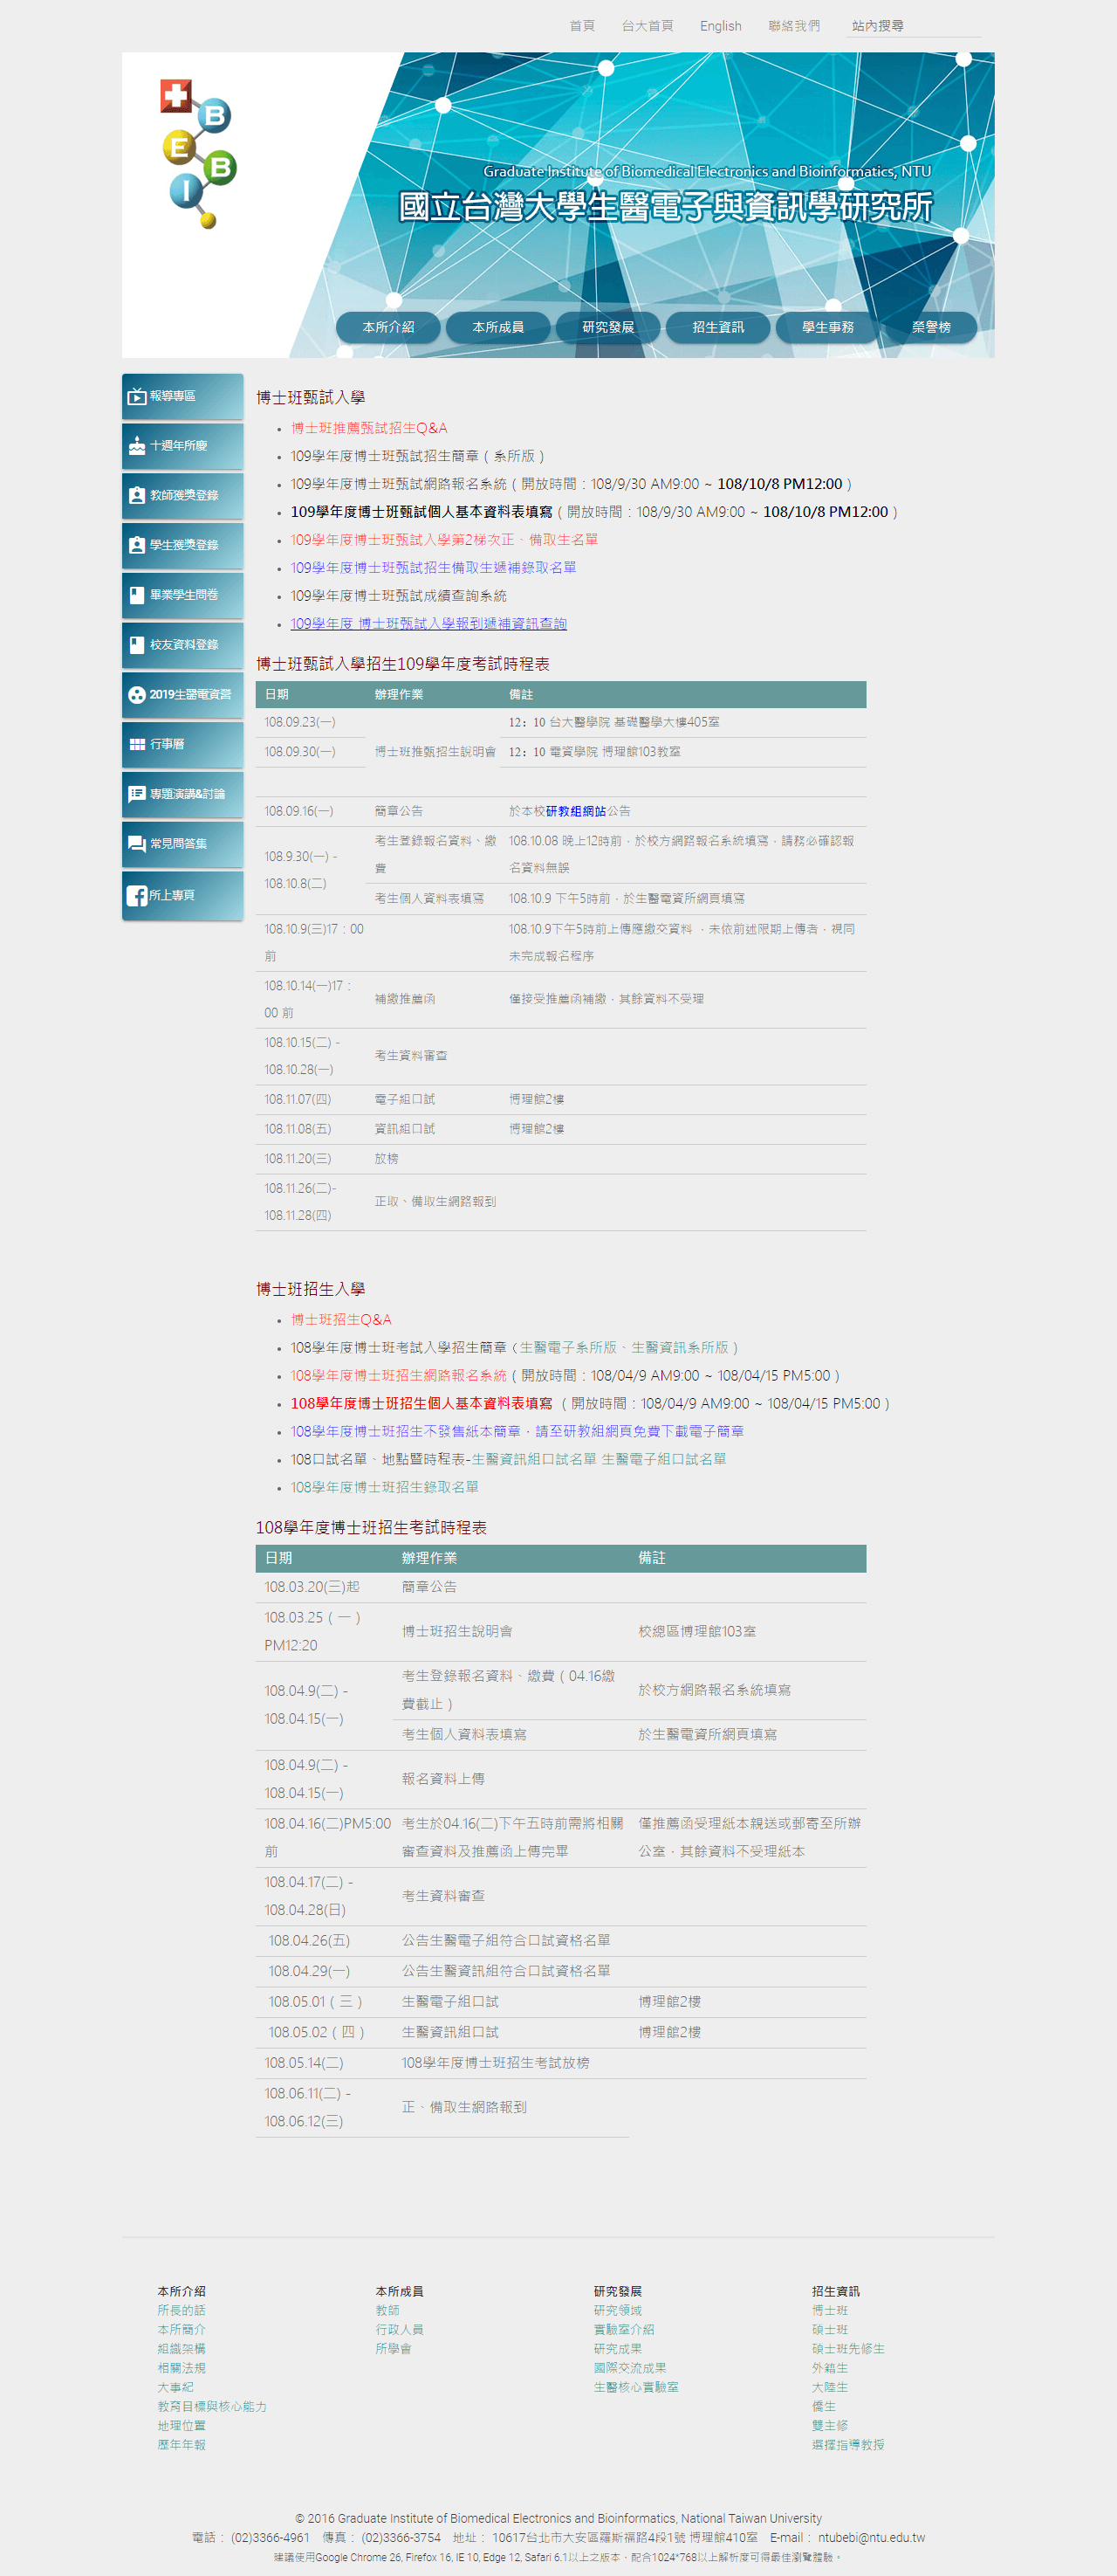Focus the 站內搜尋 search field
1117x2576 pixels.
(x=913, y=26)
